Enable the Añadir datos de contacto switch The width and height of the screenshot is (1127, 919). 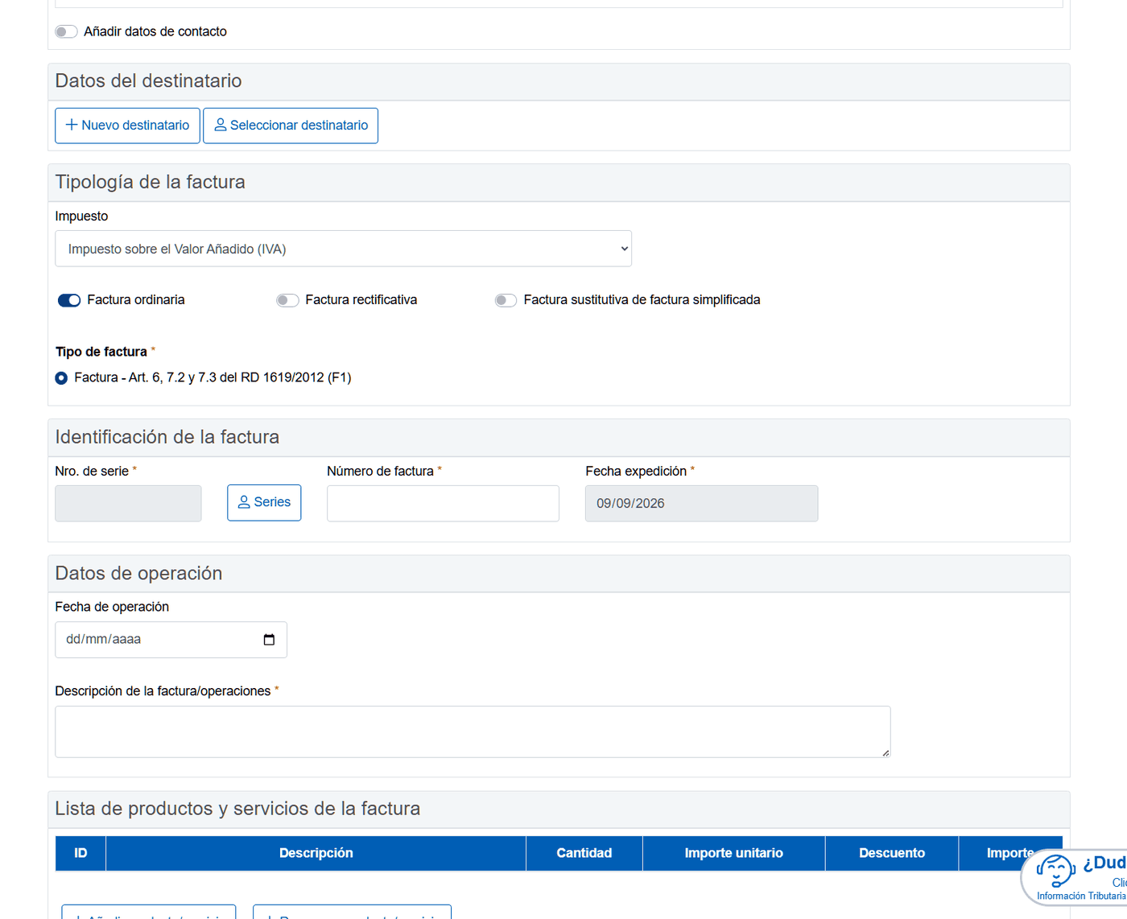66,31
